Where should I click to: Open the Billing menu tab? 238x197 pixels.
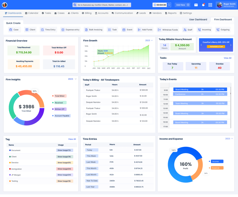click(87, 13)
